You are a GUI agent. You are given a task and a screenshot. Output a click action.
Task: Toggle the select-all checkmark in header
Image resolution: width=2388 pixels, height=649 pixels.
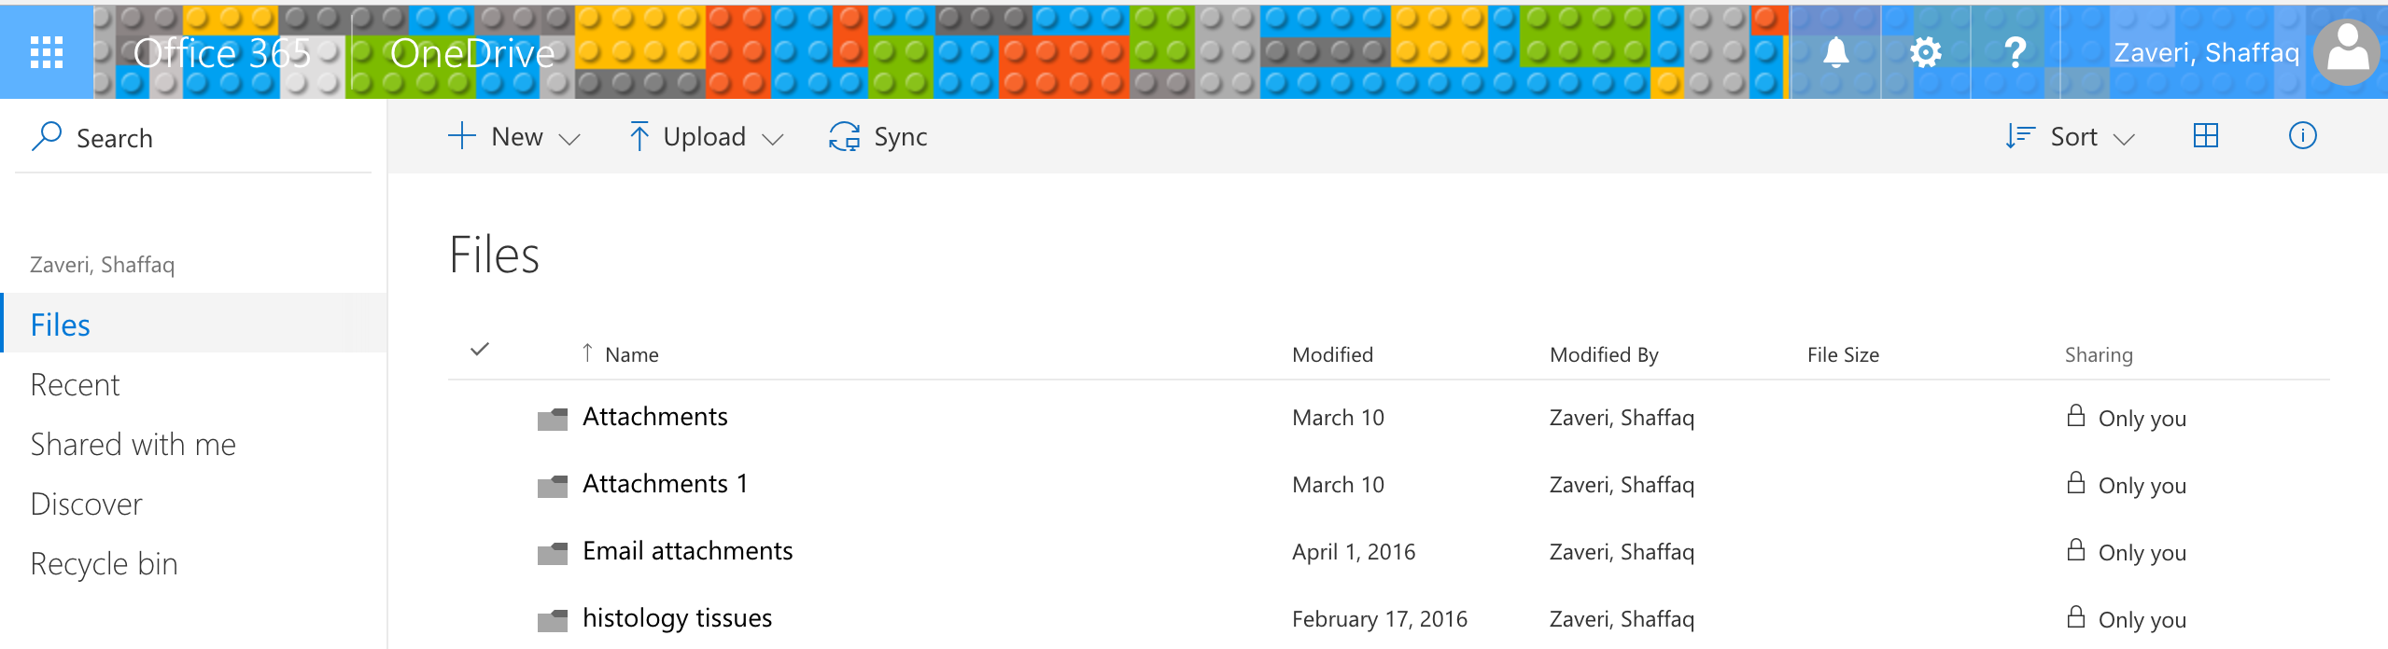[480, 350]
